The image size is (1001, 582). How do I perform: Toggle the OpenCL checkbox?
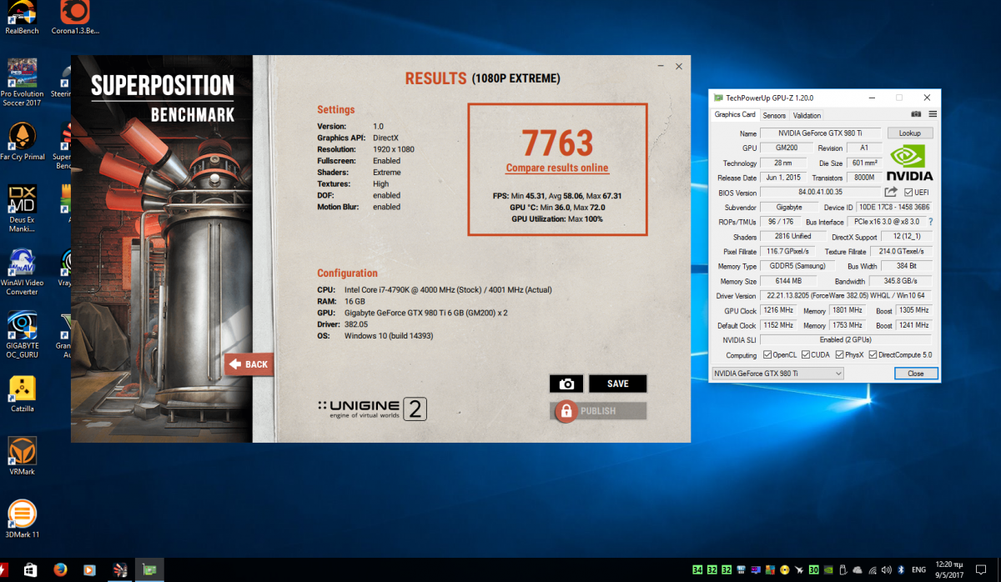pos(767,354)
